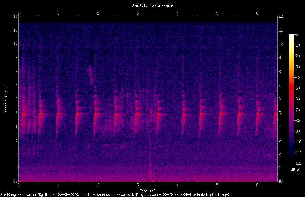Viewport: 305px width, 197px height.
Task: Select the "-120" color bar label
Action: point(298,163)
